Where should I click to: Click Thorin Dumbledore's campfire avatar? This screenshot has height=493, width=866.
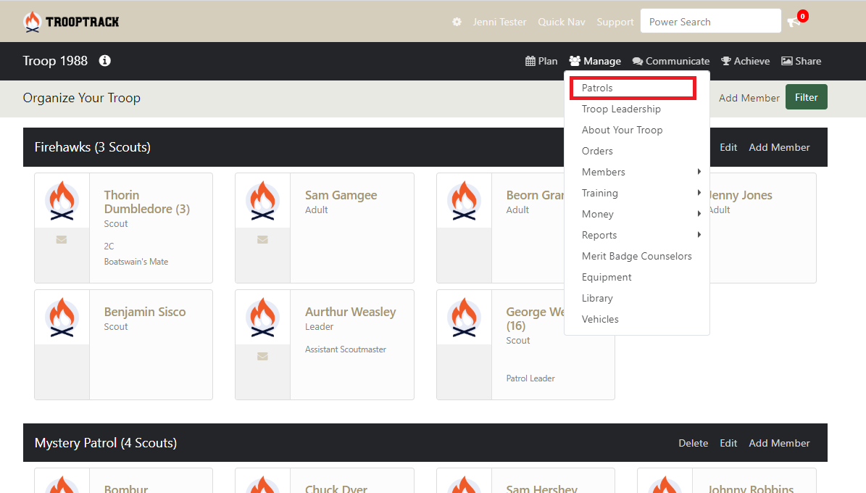pyautogui.click(x=62, y=200)
